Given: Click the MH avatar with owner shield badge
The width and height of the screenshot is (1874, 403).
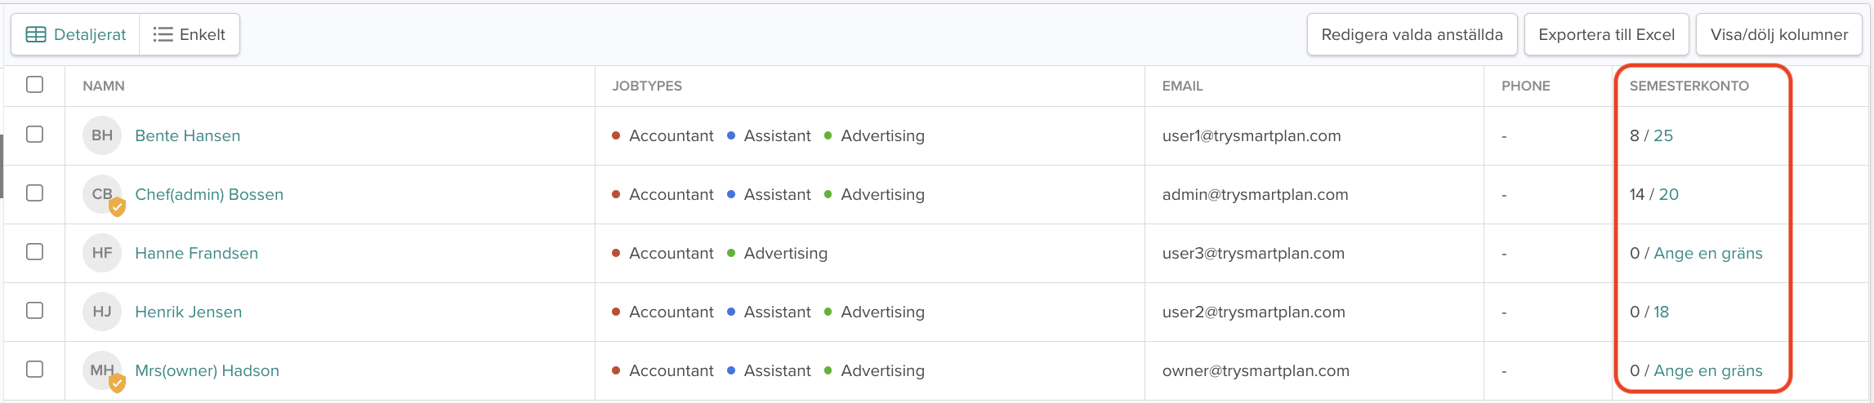Looking at the screenshot, I should (102, 370).
